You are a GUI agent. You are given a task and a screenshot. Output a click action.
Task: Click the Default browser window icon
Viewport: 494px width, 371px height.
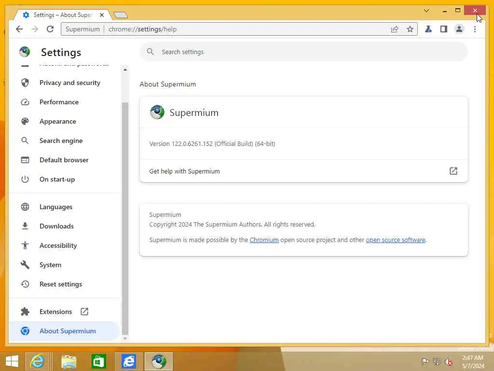click(x=25, y=160)
